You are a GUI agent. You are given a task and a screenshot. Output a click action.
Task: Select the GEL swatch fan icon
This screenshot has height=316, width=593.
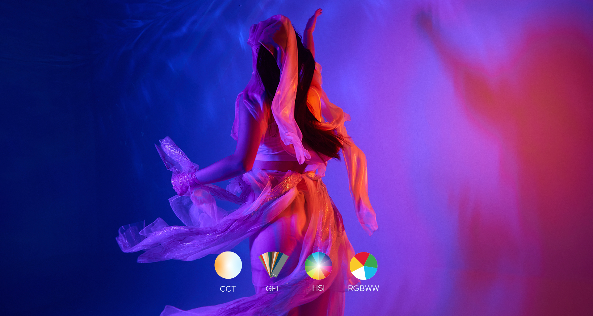click(x=273, y=264)
